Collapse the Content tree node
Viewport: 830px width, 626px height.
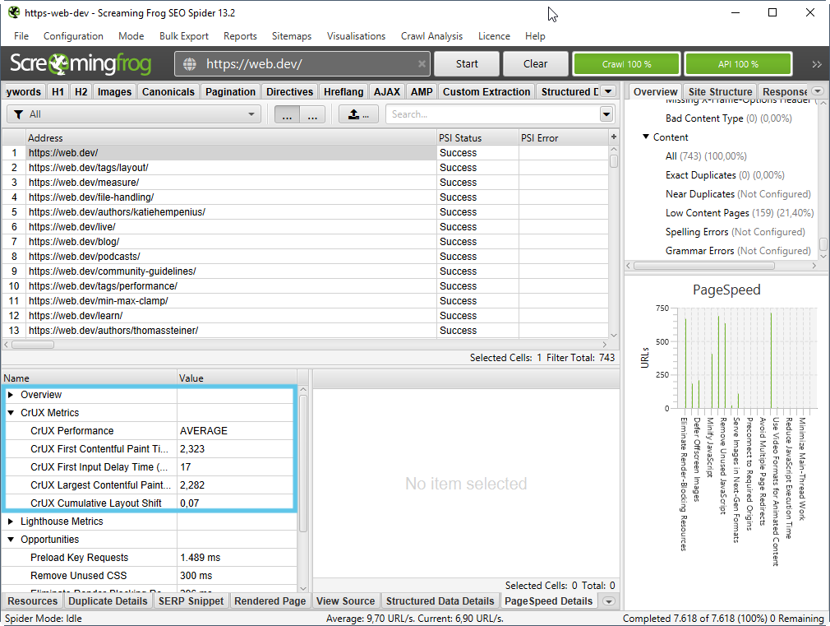[x=646, y=137]
